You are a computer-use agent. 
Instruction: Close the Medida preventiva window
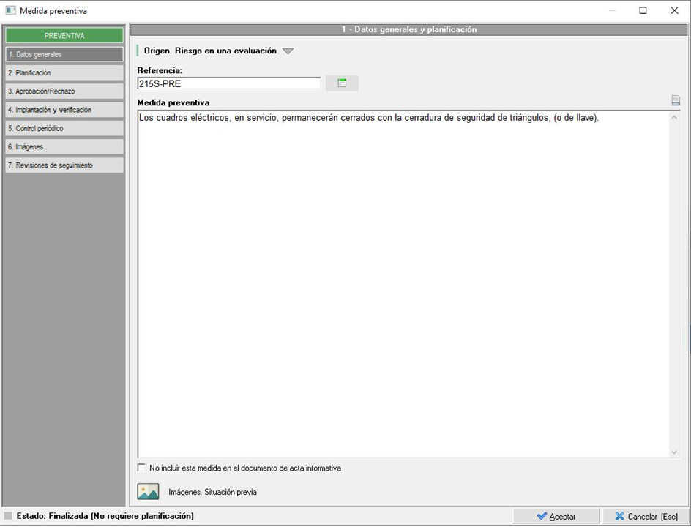674,11
